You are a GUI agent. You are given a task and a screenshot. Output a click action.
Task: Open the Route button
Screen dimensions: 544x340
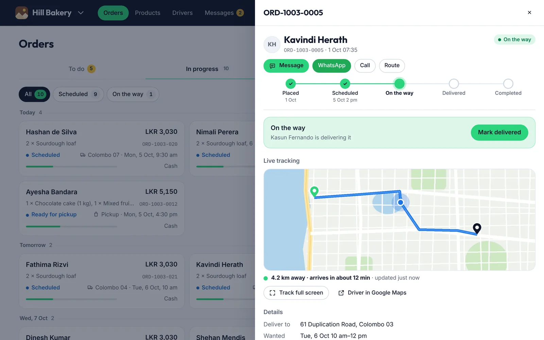click(x=392, y=66)
